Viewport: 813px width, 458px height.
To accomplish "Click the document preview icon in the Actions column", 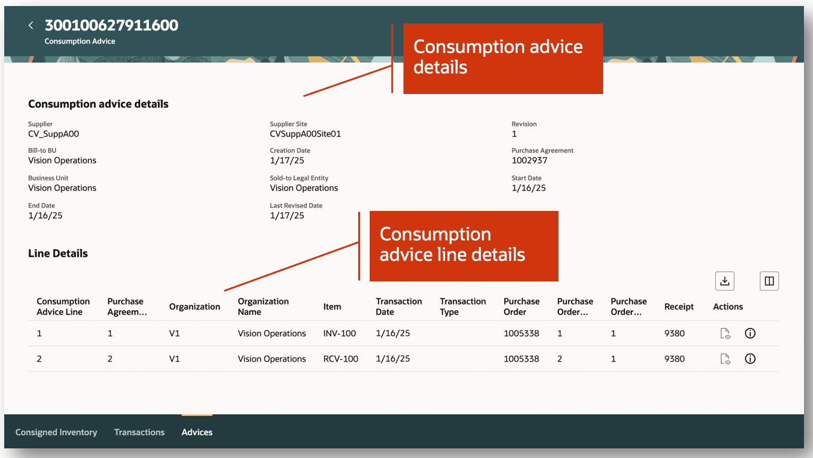I will (725, 333).
